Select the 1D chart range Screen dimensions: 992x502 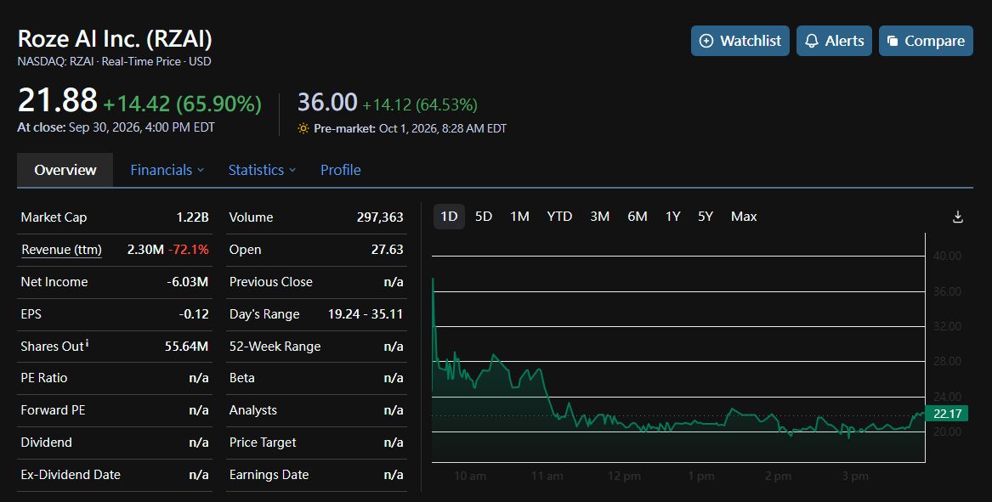point(449,217)
